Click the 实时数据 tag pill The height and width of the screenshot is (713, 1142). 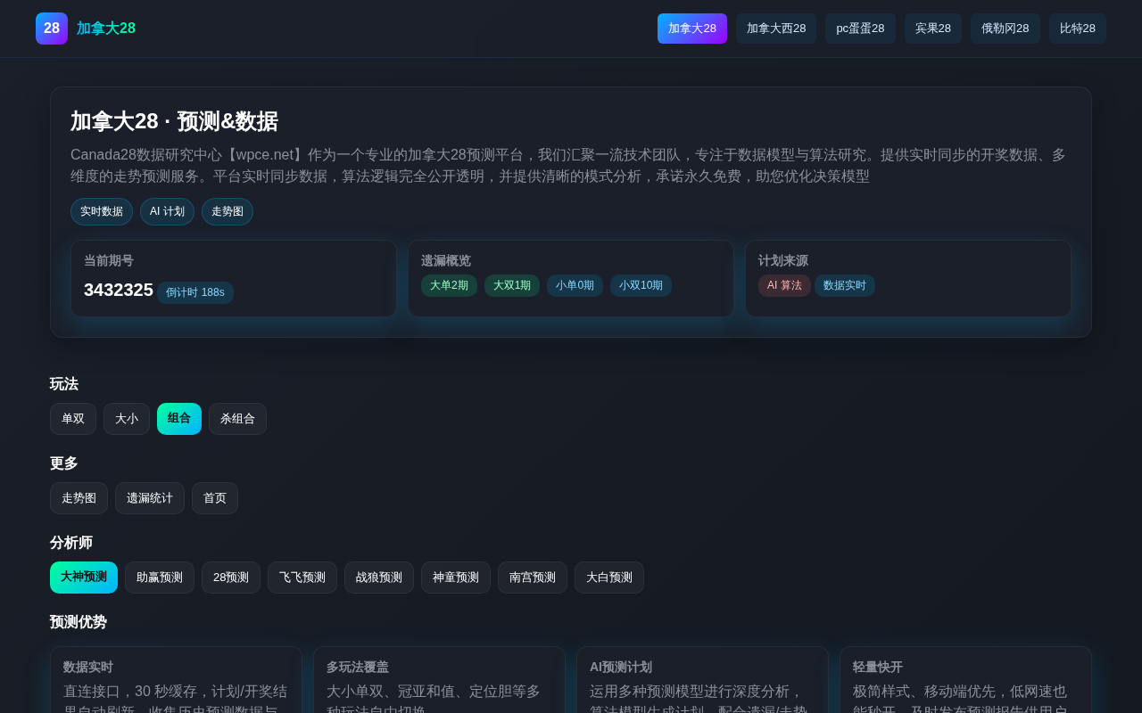102,211
